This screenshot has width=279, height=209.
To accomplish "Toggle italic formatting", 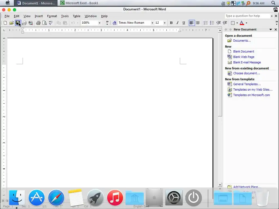I will pyautogui.click(x=177, y=23).
